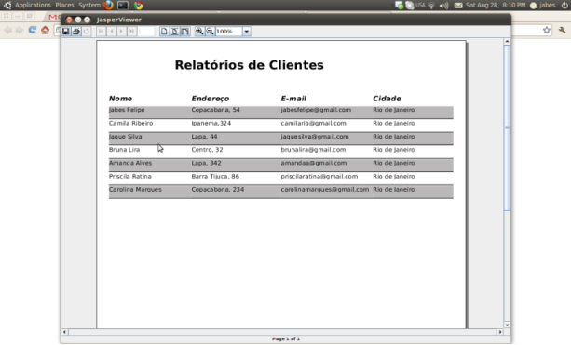Click the address Copacabana, 234
Image resolution: width=571 pixels, height=345 pixels.
(x=218, y=190)
